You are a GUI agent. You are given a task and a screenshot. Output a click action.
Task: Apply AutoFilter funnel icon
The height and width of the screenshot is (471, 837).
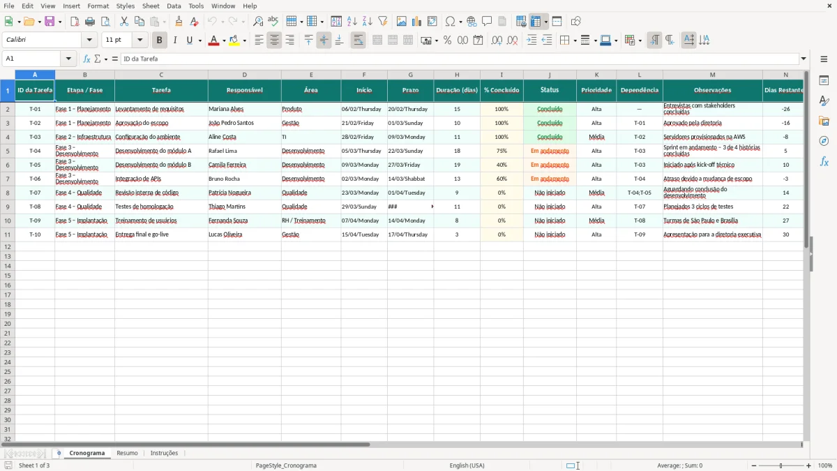pos(383,22)
